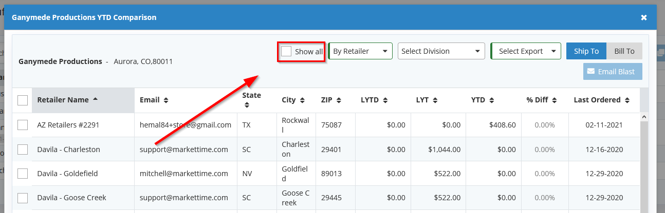
Task: Click the Email Blast button
Action: point(613,72)
